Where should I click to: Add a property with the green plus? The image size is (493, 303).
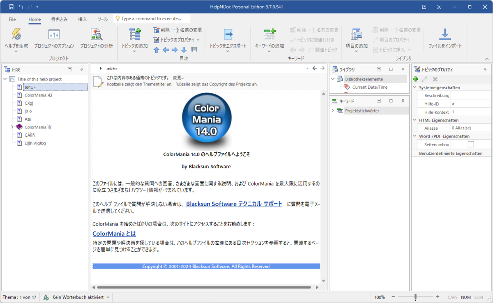click(416, 79)
